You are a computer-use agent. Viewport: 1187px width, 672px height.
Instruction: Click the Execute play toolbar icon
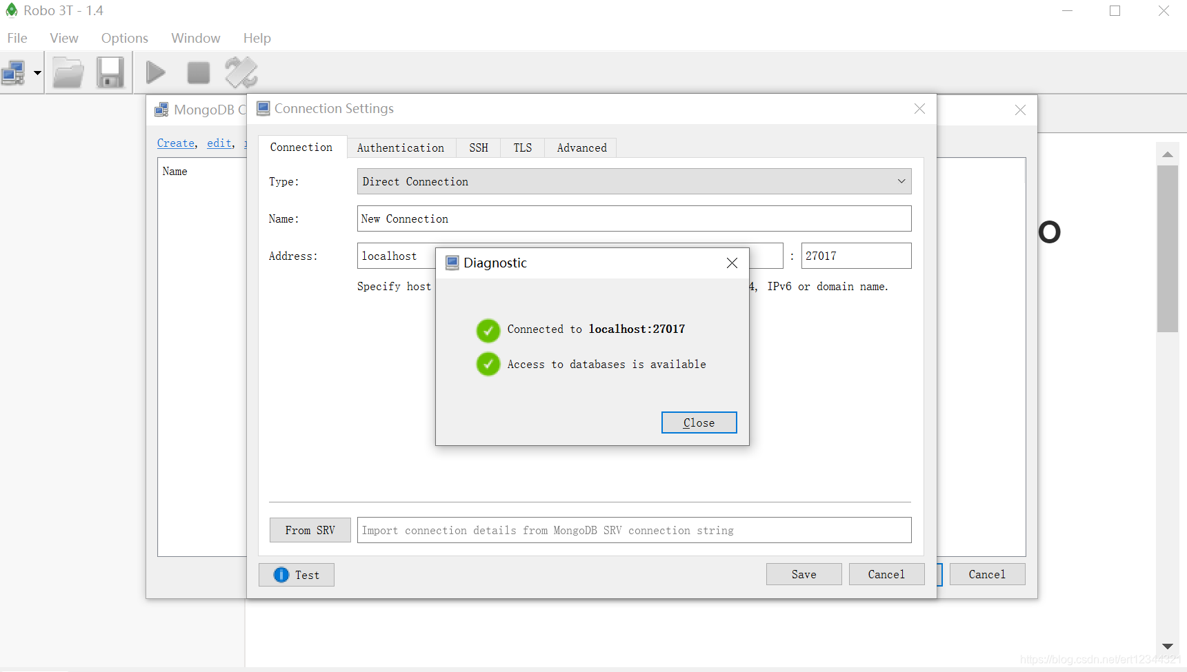[156, 72]
